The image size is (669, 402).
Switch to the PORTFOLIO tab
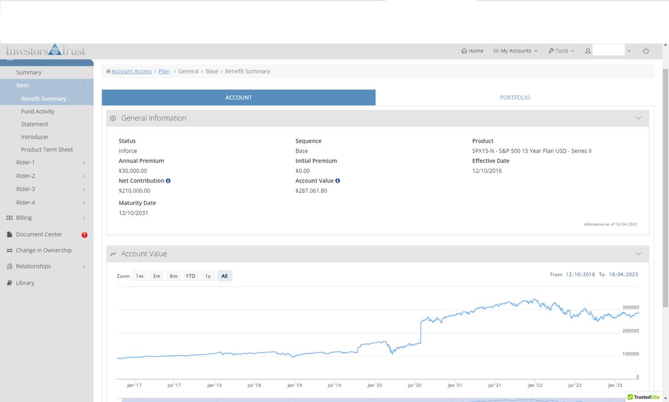pos(514,98)
